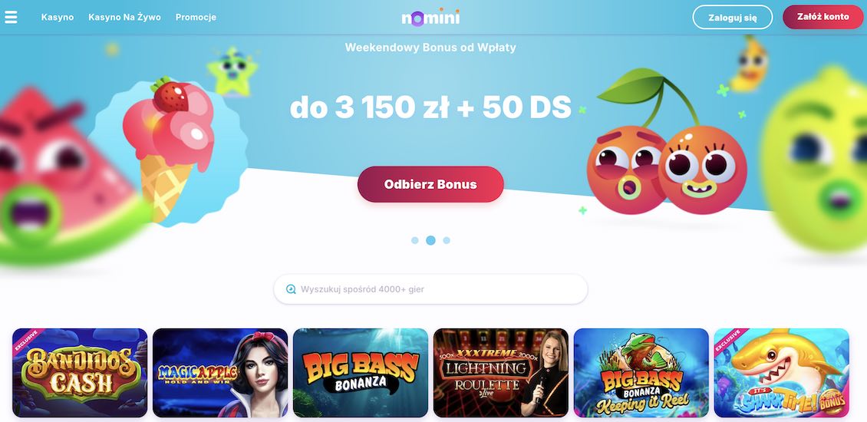Open the Magic Apple game thumbnail
The width and height of the screenshot is (867, 422).
pyautogui.click(x=220, y=373)
